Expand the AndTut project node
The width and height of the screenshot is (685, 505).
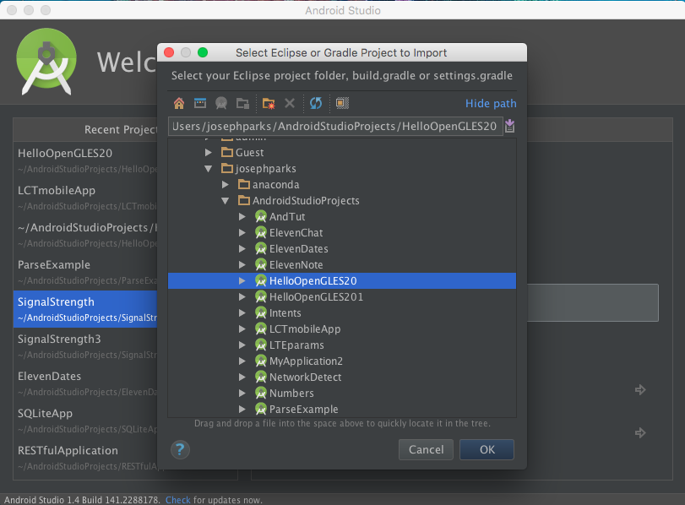(242, 217)
